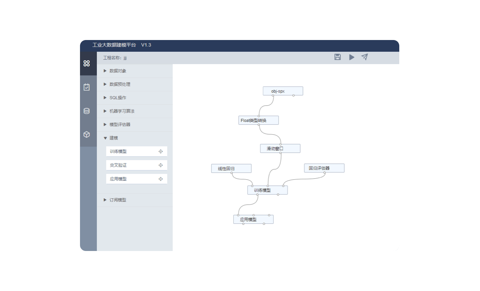The width and height of the screenshot is (480, 291).
Task: Select the 训练模型 node on canvas
Action: (x=268, y=190)
